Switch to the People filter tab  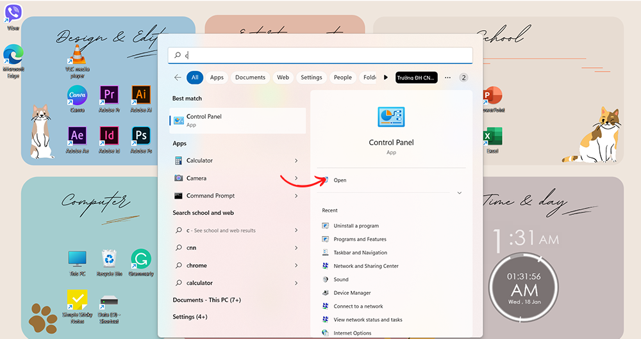342,77
